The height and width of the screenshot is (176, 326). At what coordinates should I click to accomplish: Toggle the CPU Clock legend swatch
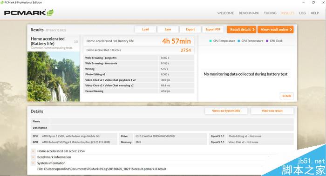coord(267,41)
